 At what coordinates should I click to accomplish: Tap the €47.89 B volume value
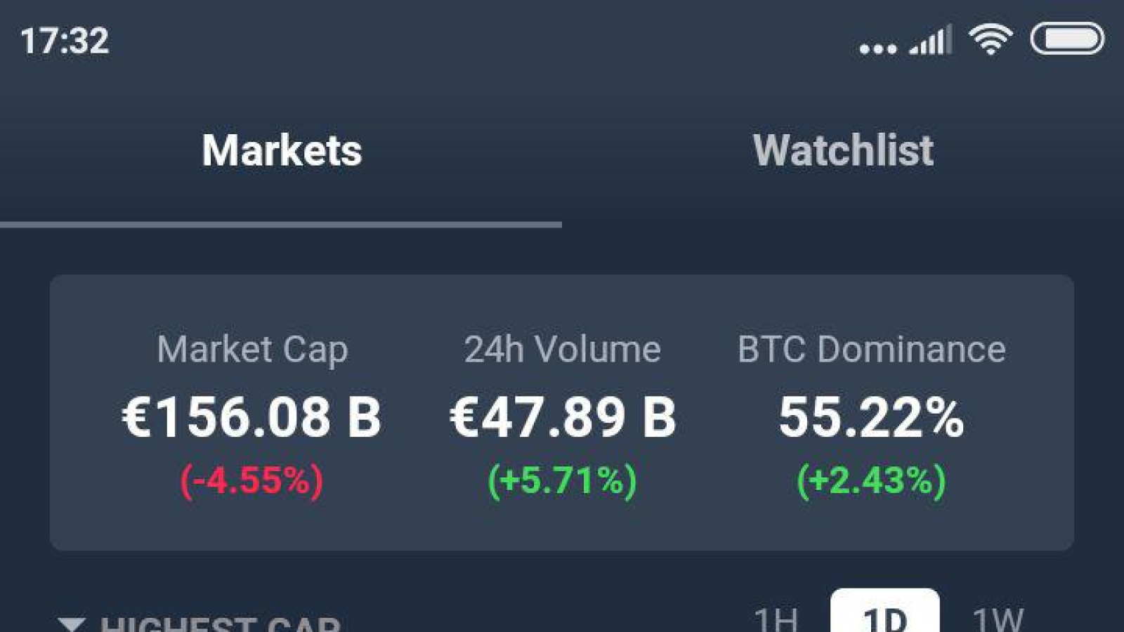tap(563, 417)
